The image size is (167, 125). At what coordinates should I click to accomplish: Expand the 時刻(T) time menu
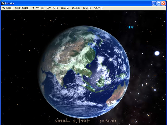[76, 8]
